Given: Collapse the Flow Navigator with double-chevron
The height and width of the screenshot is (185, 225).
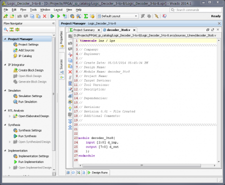Looking at the screenshot, I should (x=53, y=23).
